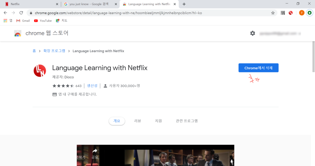Bookmark this page with the star icon
315x166 pixels.
click(273, 13)
